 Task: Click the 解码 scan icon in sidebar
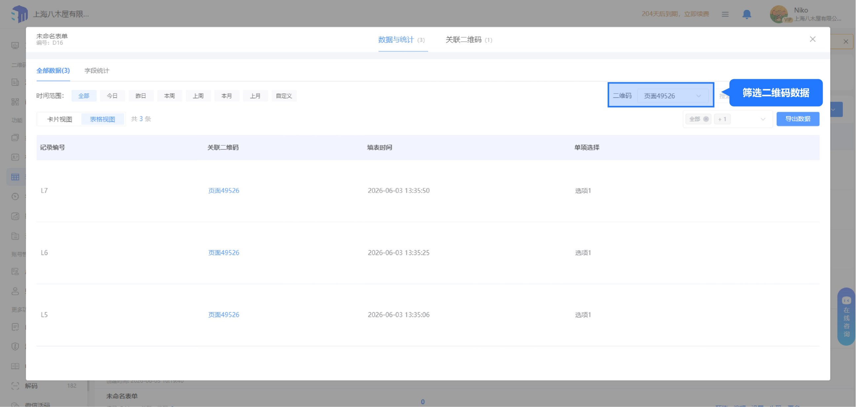(15, 386)
